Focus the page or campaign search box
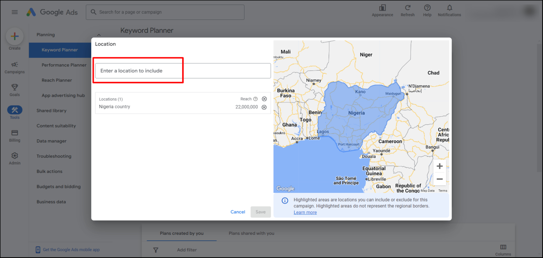Viewport: 543px width, 258px height. point(165,12)
